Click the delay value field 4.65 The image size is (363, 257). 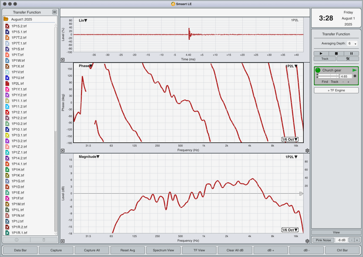point(346,76)
